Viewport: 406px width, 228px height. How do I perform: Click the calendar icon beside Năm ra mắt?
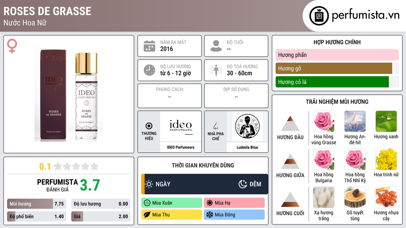pyautogui.click(x=149, y=46)
